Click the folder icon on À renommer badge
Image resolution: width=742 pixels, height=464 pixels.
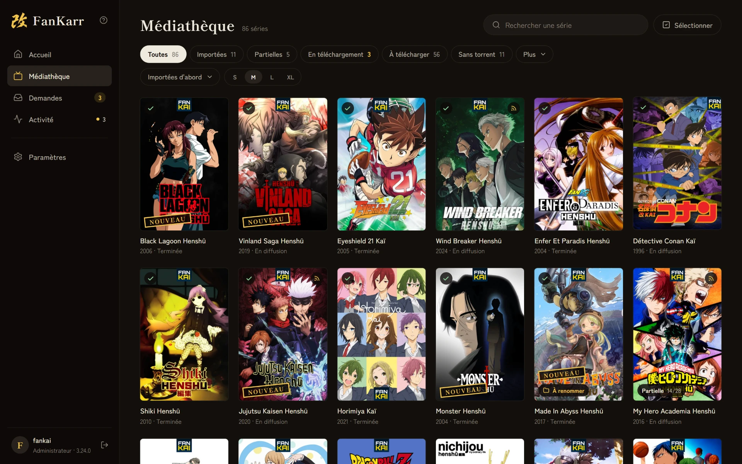click(546, 391)
